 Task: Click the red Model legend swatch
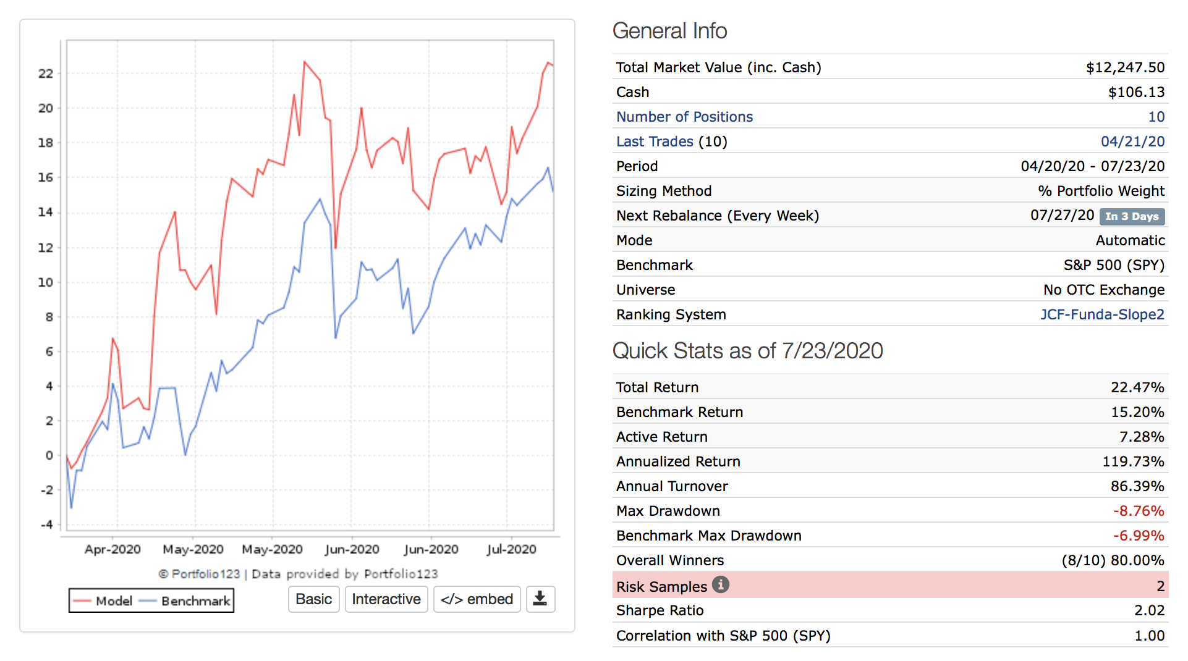tap(82, 601)
